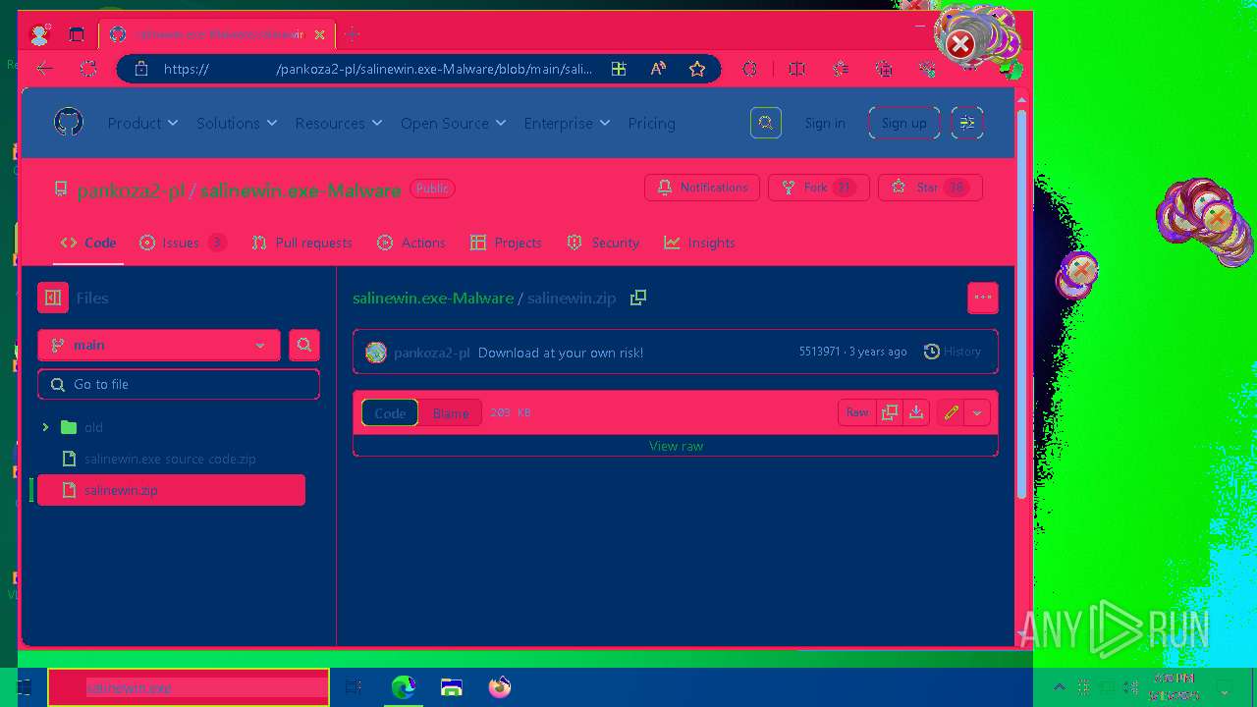Add page to favorites star icon
Screen dimensions: 1257x707
click(697, 69)
